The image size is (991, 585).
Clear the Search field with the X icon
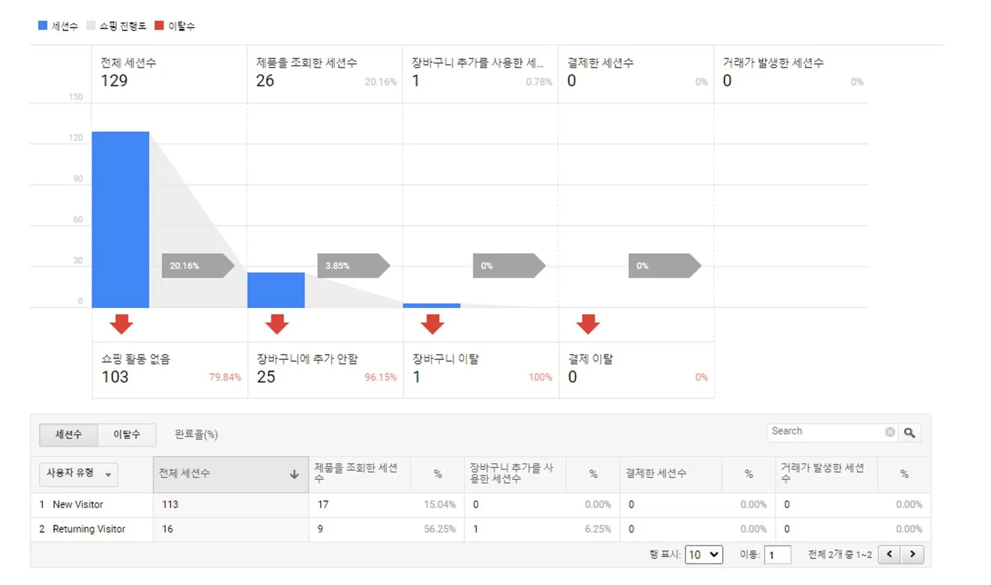[890, 432]
